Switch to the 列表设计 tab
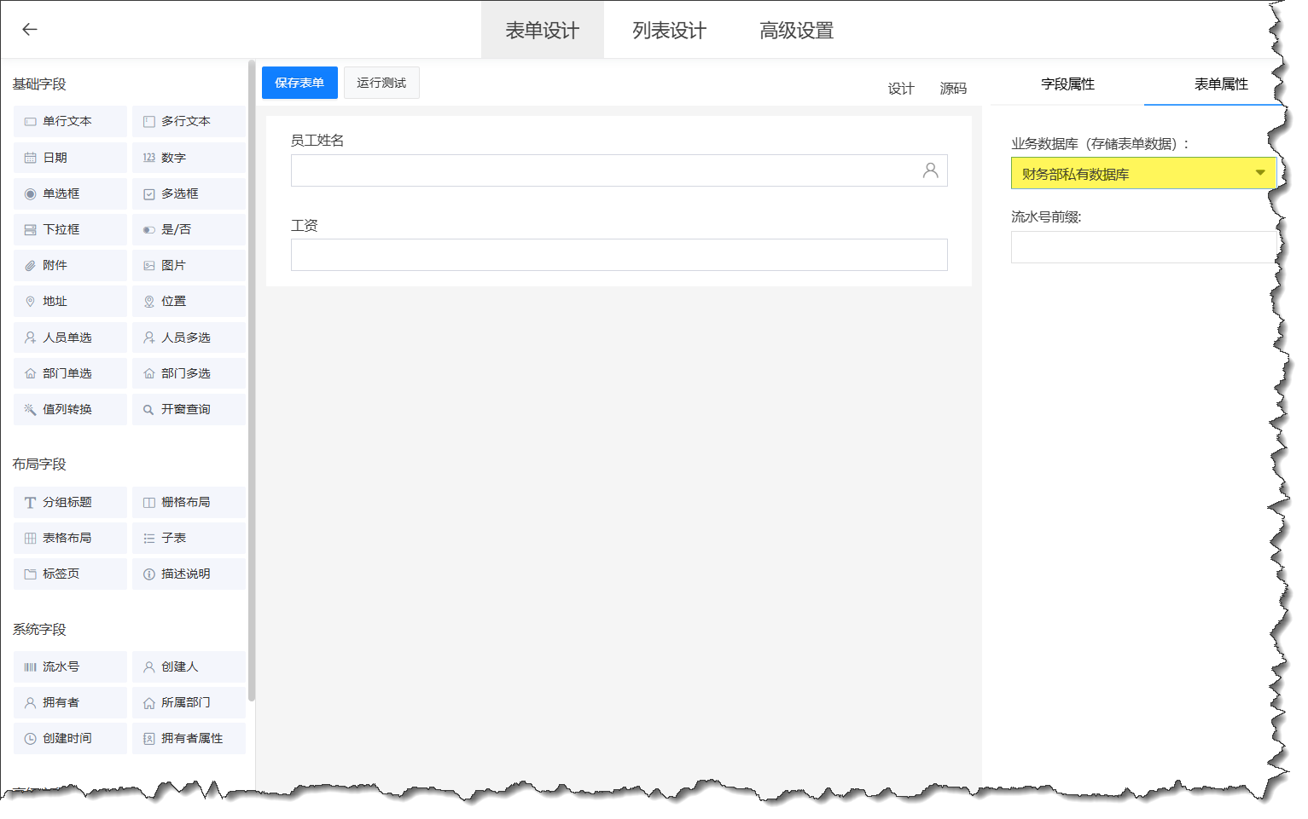Image resolution: width=1308 pixels, height=819 pixels. tap(667, 29)
